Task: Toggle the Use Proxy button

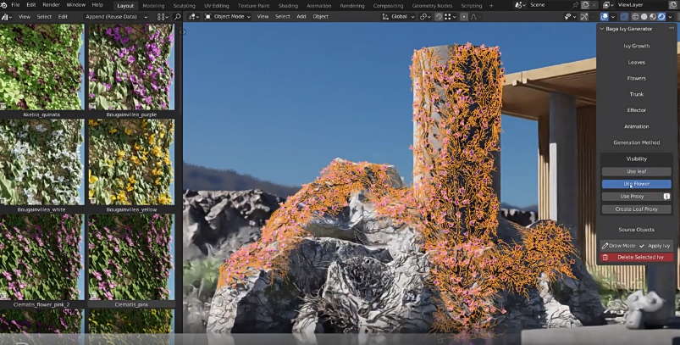Action: point(632,197)
